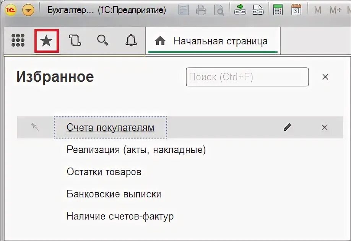Open the main menu dropdown arrow
351x241 pixels.
[28, 10]
